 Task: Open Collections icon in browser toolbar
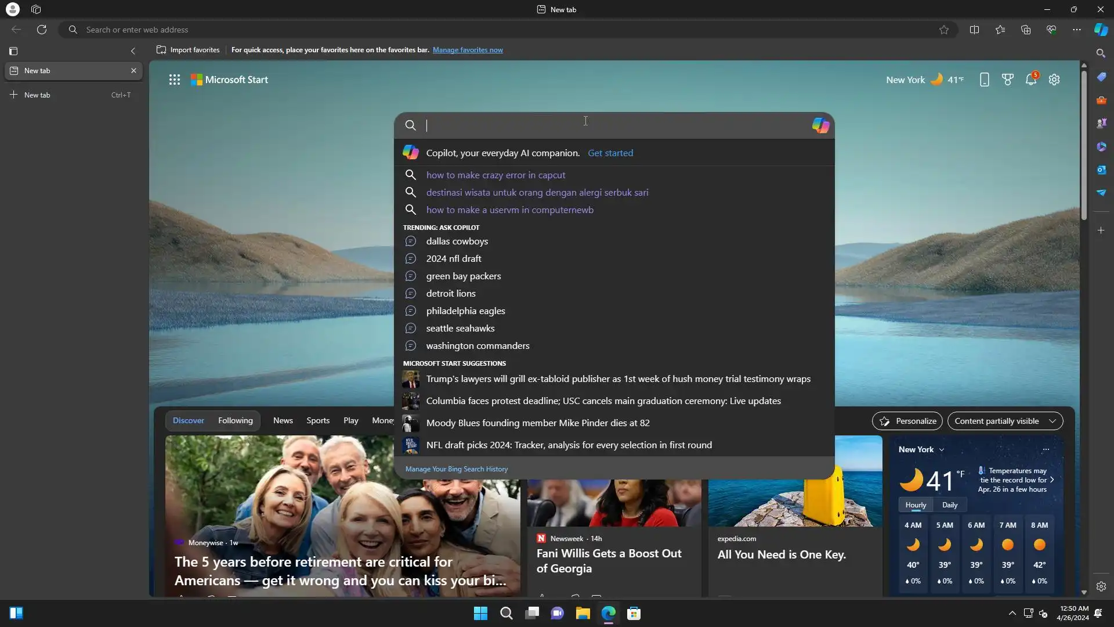1026,30
